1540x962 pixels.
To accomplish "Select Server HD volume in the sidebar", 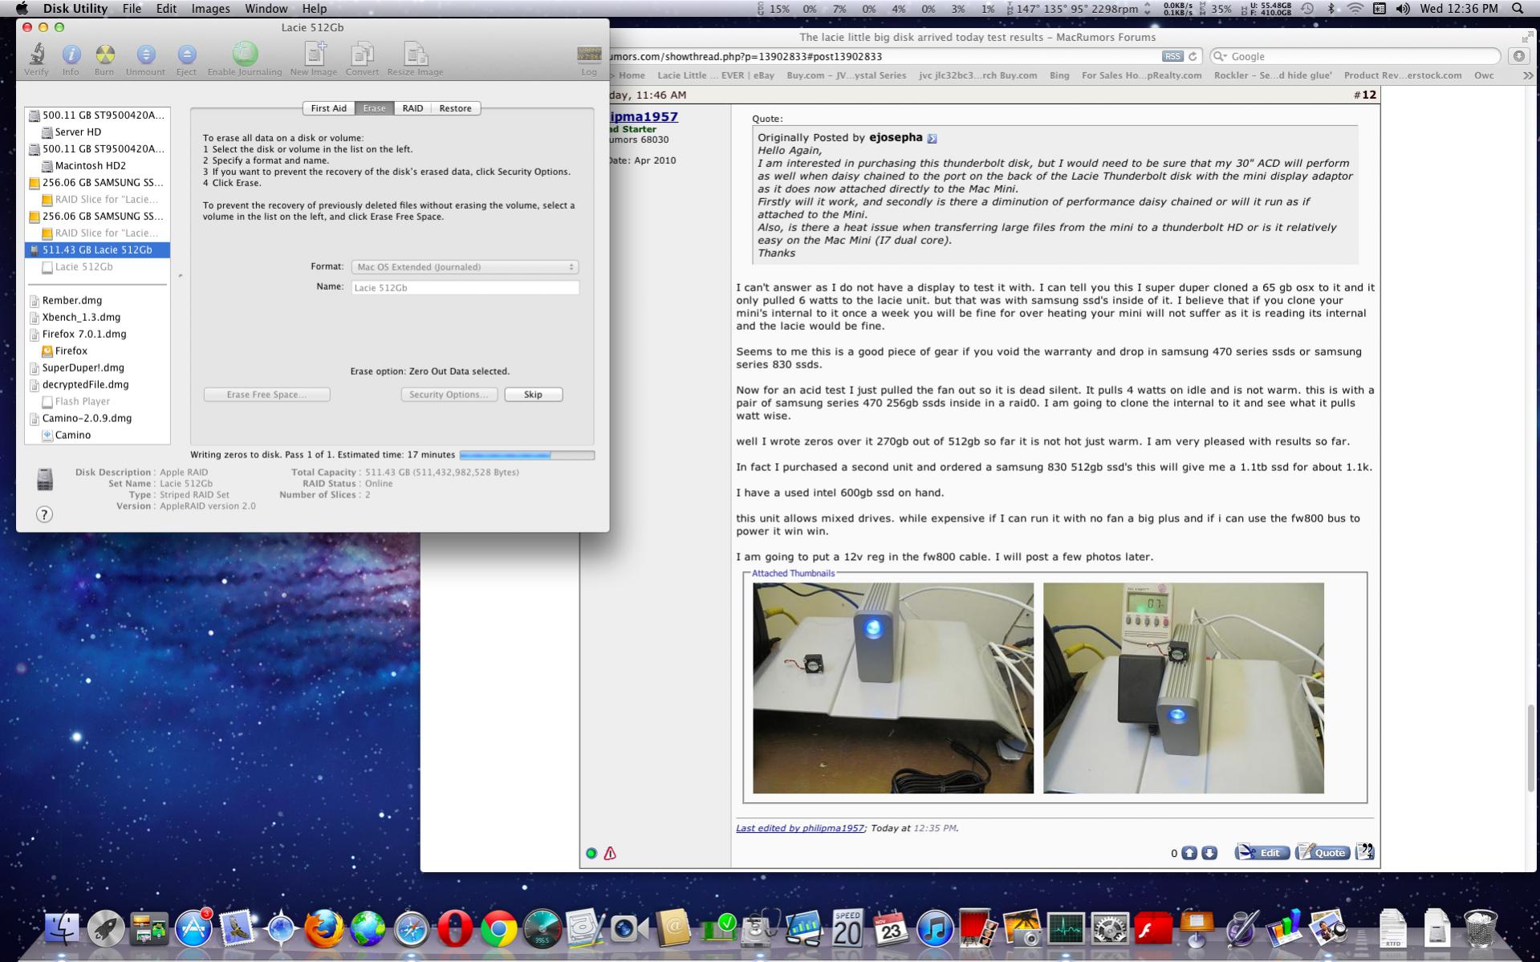I will click(78, 132).
